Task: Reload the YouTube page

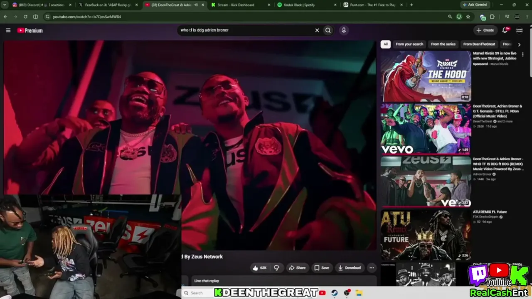Action: pos(25,17)
